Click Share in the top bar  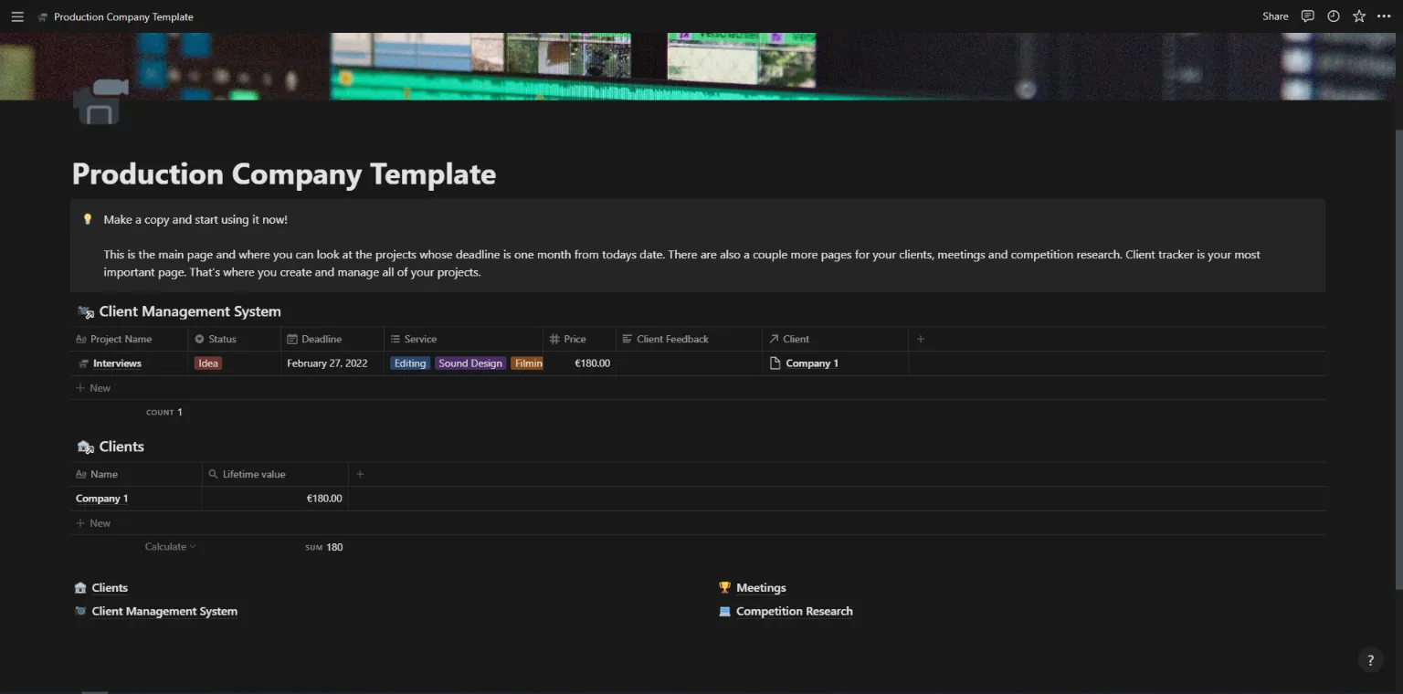pos(1275,16)
